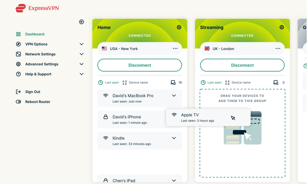The width and height of the screenshot is (307, 184).
Task: Sort Home devices by Device name
Action: [135, 82]
